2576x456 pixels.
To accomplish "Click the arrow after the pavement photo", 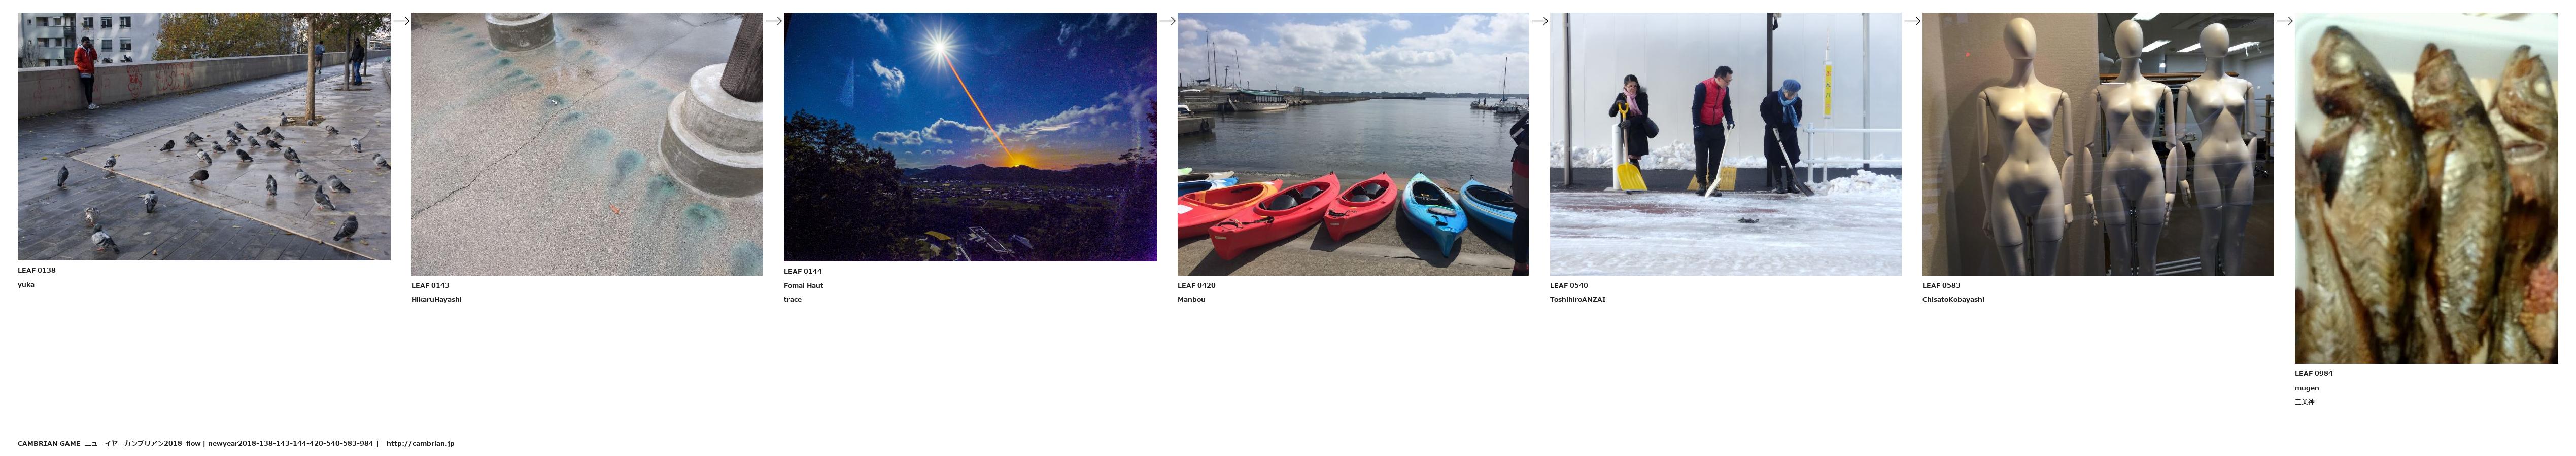I will (773, 21).
